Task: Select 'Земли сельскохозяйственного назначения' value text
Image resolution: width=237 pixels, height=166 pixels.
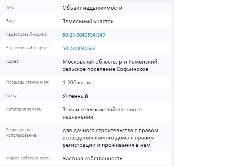Action: [102, 113]
